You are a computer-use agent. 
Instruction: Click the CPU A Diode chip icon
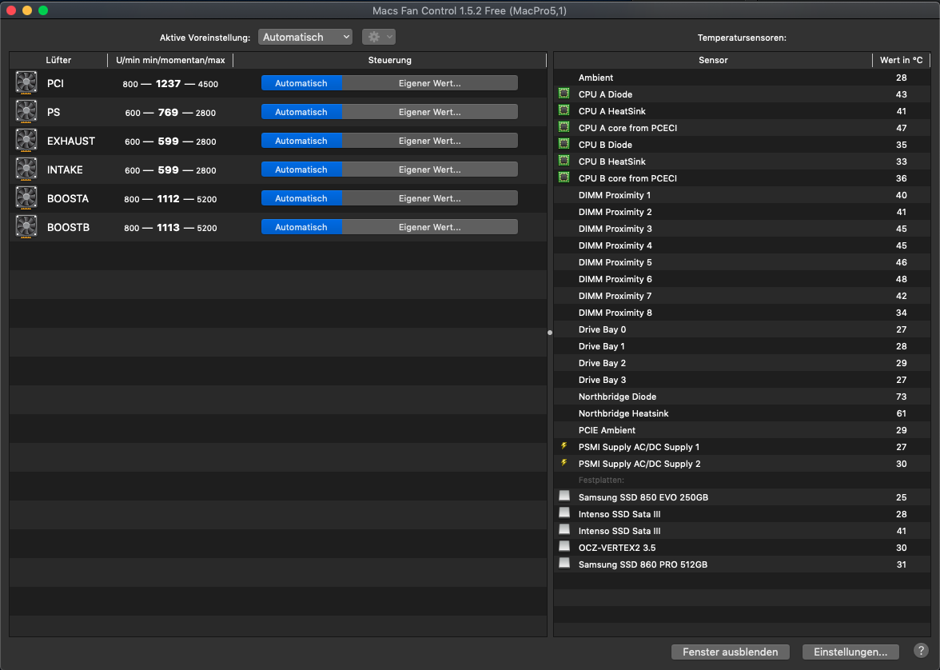tap(564, 94)
